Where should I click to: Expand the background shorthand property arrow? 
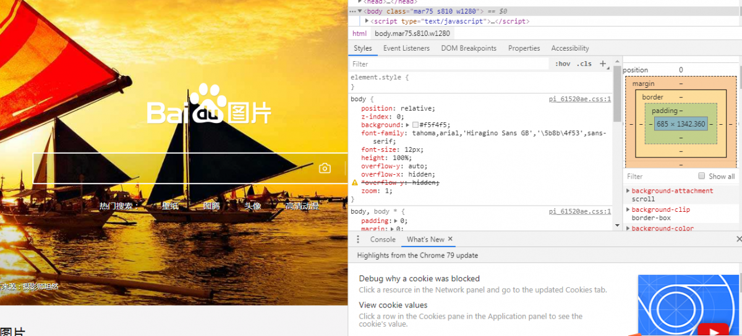(407, 125)
